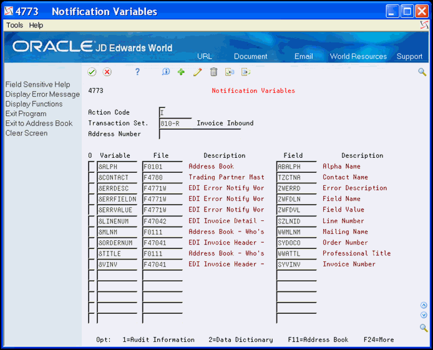Click the &MLNM variable field
This screenshot has height=350, width=433.
coord(117,232)
